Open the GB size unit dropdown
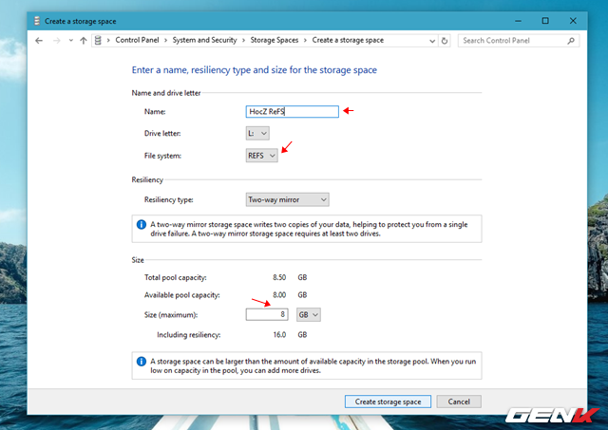Viewport: 608px width, 430px height. tap(308, 314)
